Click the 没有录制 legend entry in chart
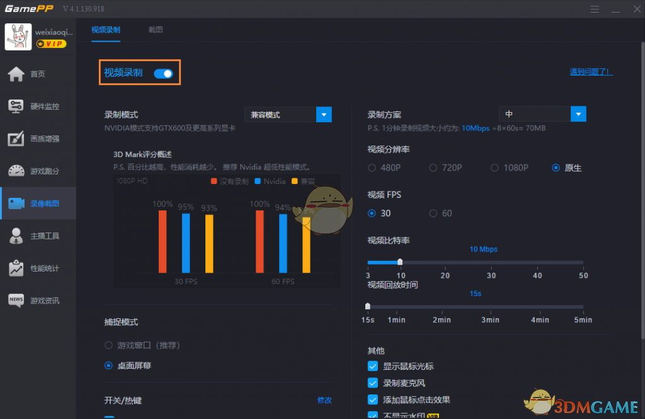Image resolution: width=645 pixels, height=419 pixels. point(229,181)
